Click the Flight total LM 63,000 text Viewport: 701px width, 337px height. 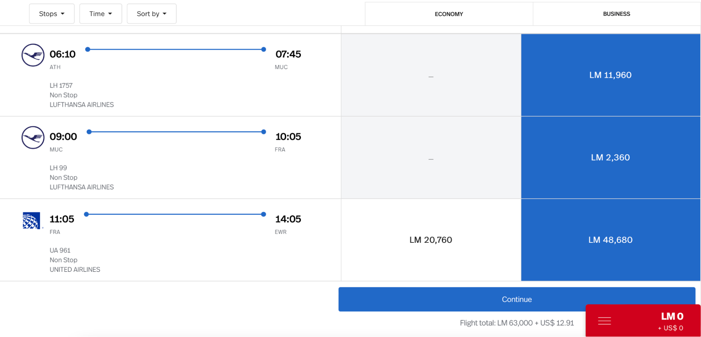pos(517,323)
